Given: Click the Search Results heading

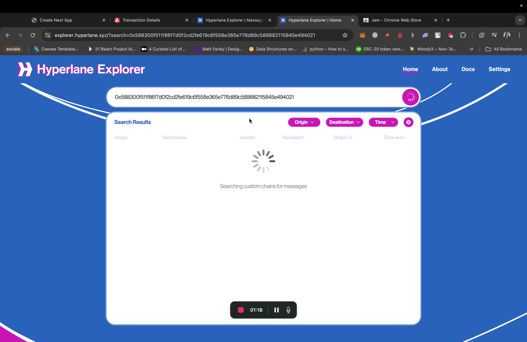Looking at the screenshot, I should [x=132, y=122].
